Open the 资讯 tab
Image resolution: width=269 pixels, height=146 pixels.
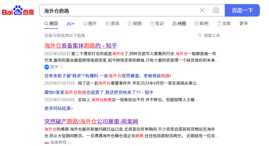coord(112,23)
